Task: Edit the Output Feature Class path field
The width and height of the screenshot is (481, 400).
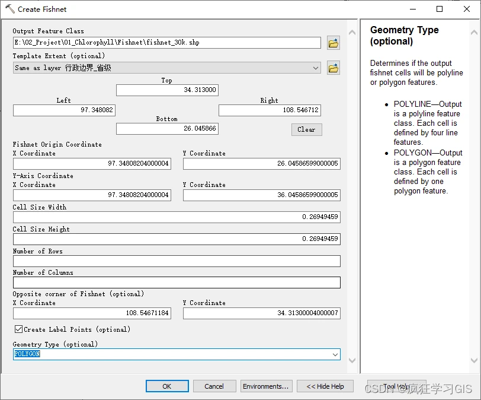Action: [x=167, y=43]
